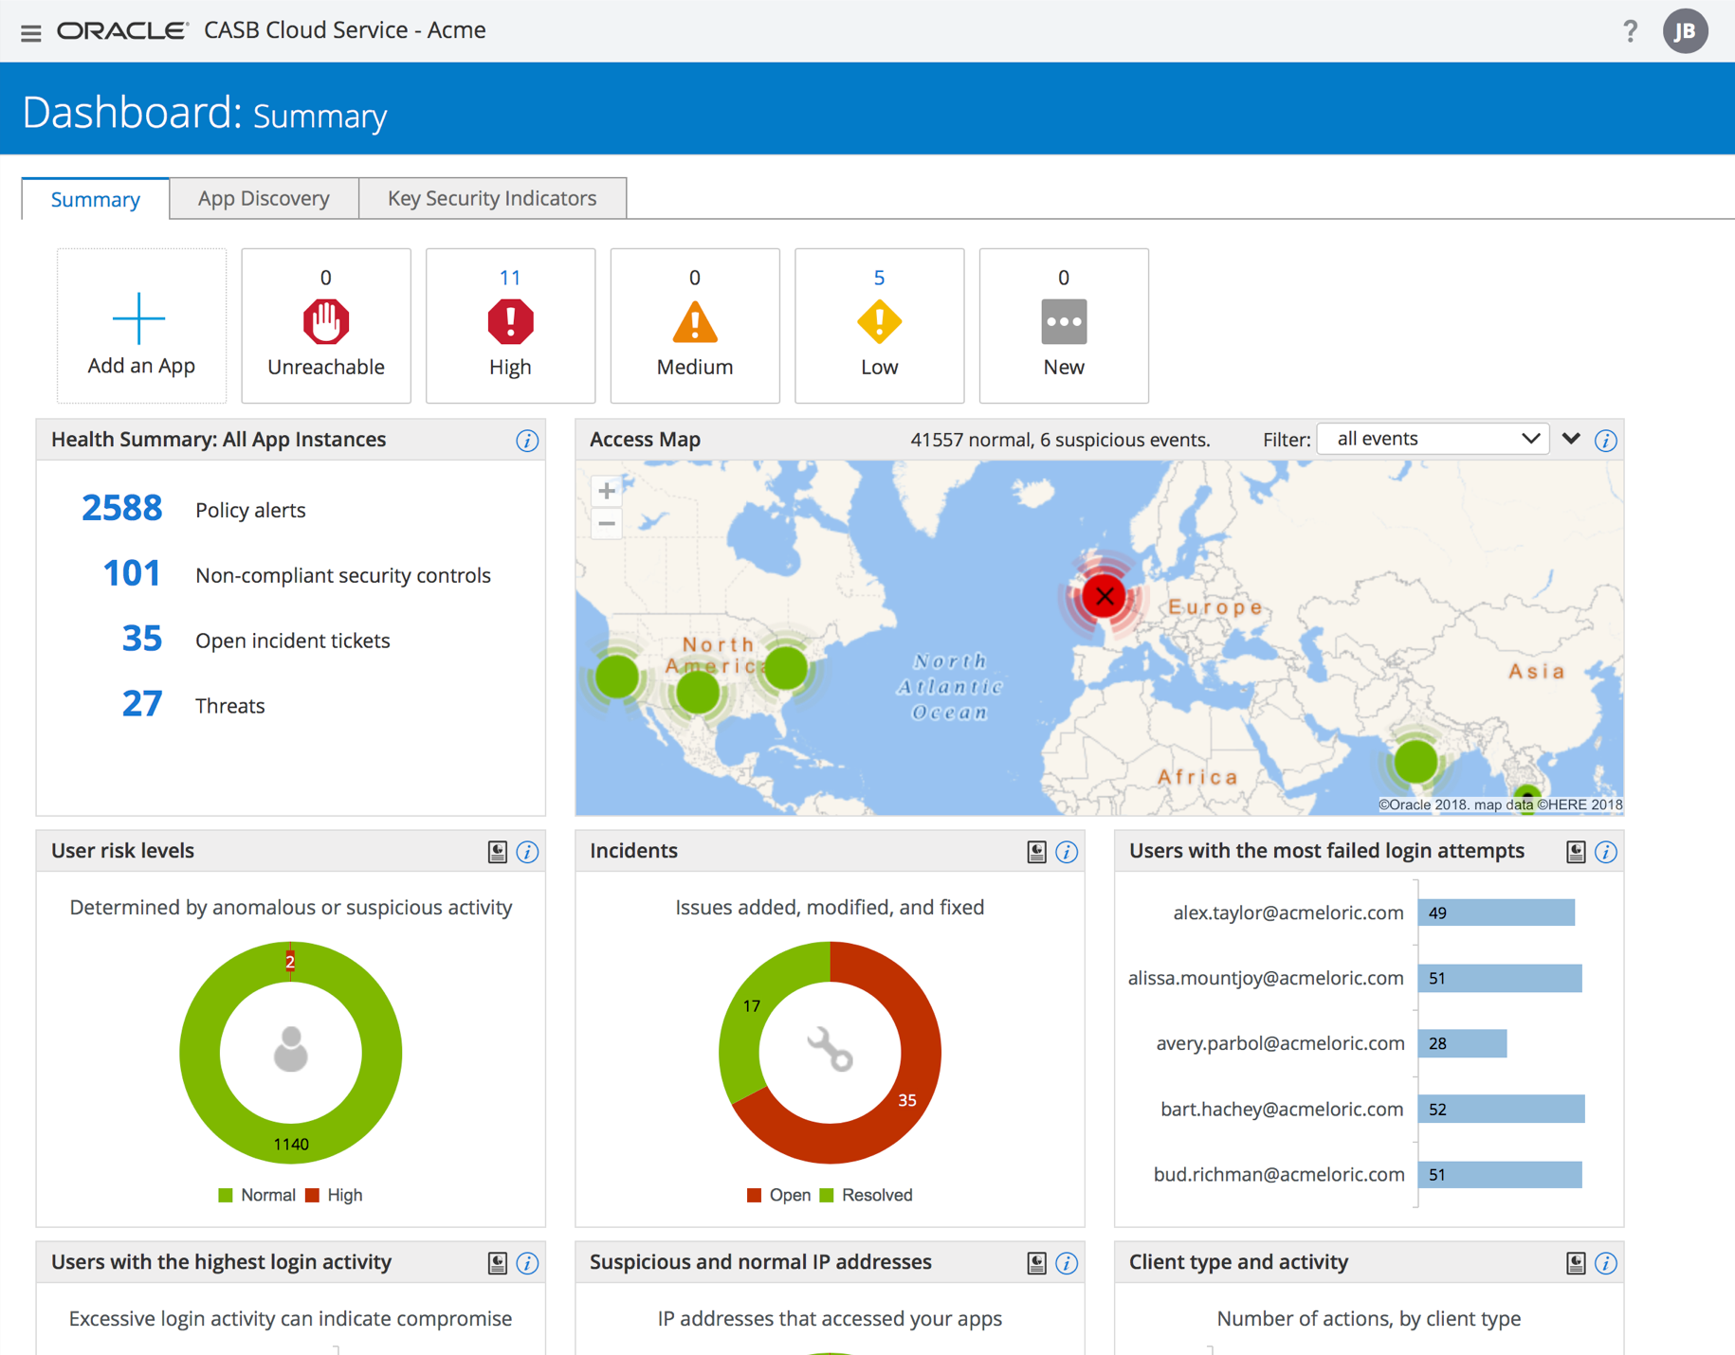Show info for failed login attempts panel

[x=1605, y=852]
